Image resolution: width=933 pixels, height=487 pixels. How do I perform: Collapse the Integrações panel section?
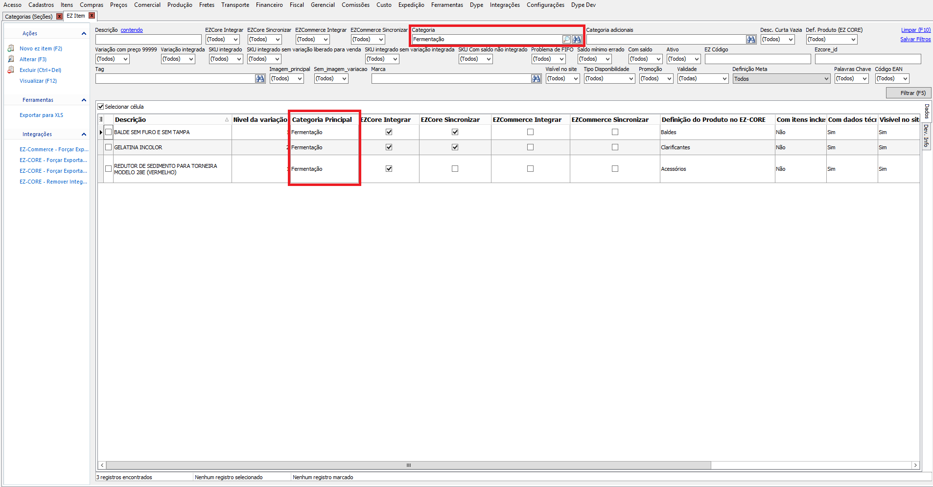[x=84, y=134]
